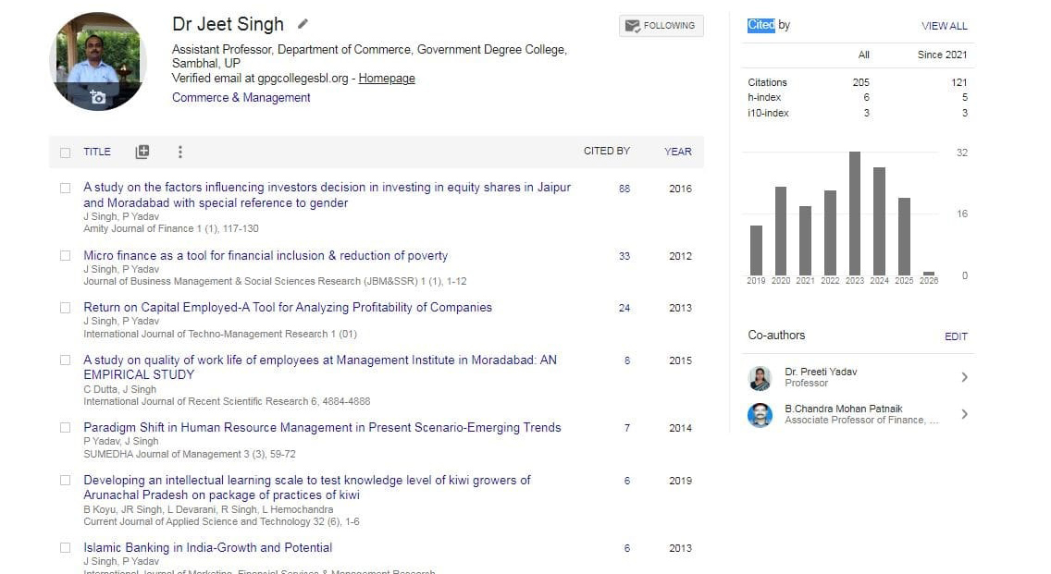Open the Homepage link
This screenshot has height=574, width=1051.
point(387,79)
